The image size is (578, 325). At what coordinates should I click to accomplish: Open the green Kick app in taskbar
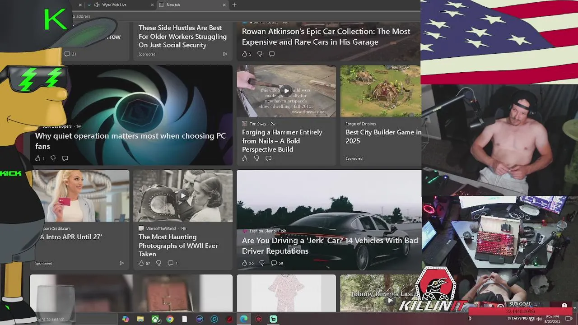click(273, 319)
